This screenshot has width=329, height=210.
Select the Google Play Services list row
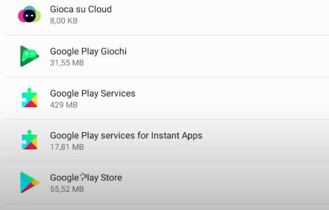(167, 98)
